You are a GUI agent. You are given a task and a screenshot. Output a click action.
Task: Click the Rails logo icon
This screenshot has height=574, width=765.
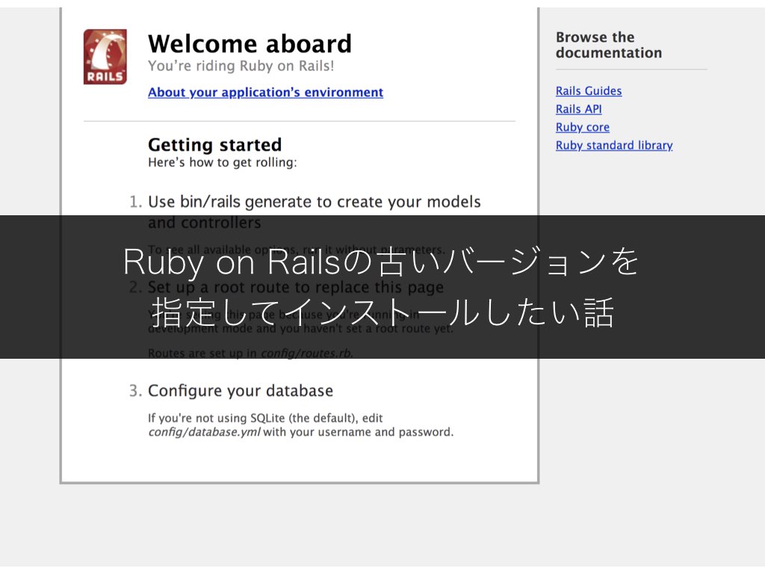click(x=105, y=55)
